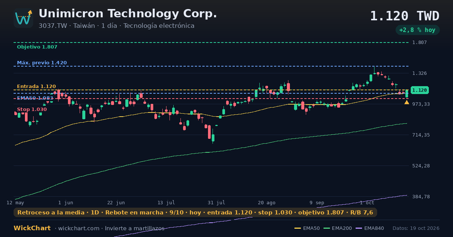Click the 1.120 TWD headline price
453x237 pixels.
tap(405, 16)
